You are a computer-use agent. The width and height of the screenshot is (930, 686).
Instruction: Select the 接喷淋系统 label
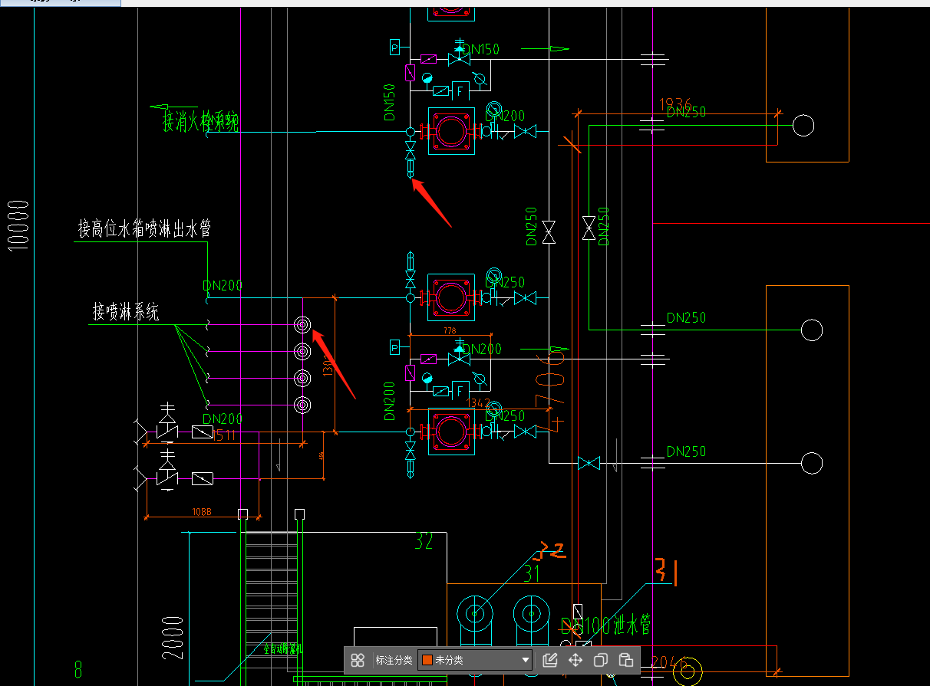click(126, 312)
